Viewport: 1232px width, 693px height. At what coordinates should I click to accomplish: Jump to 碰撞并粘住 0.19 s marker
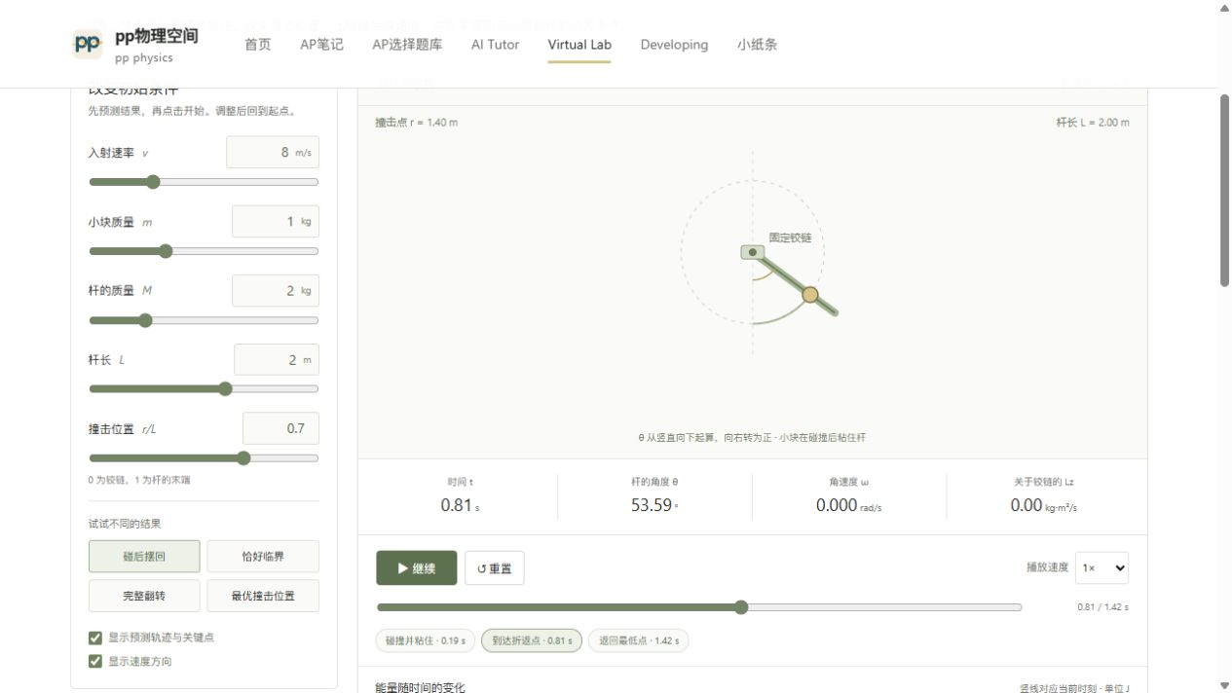click(x=426, y=640)
